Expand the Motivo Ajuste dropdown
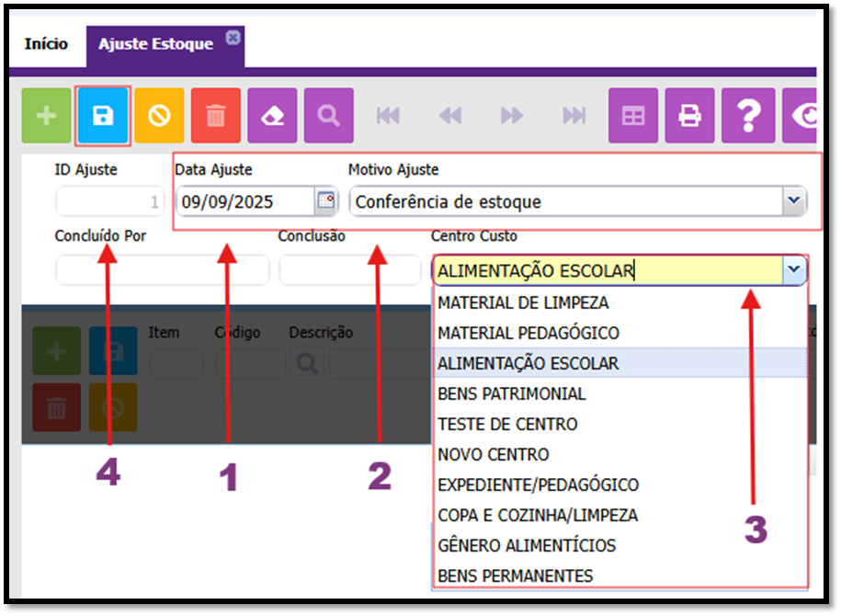This screenshot has height=616, width=841. coord(791,201)
